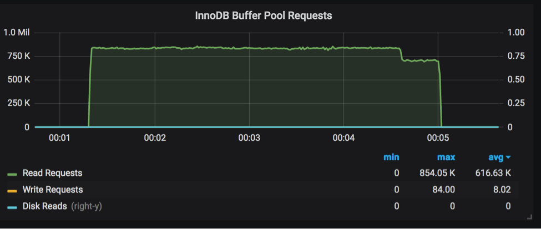Click green color swatch for Read Requests
This screenshot has height=229, width=541.
12,174
